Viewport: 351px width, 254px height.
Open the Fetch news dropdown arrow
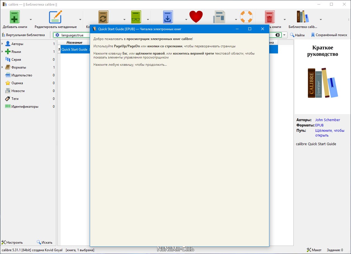pyautogui.click(x=236, y=20)
